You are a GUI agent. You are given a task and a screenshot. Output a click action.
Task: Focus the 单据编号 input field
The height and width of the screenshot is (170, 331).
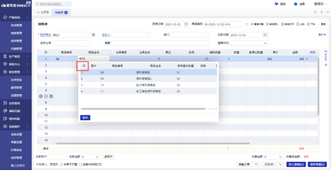223,24
